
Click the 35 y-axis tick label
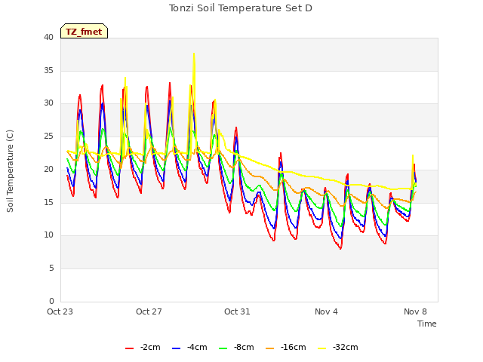(x=48, y=70)
